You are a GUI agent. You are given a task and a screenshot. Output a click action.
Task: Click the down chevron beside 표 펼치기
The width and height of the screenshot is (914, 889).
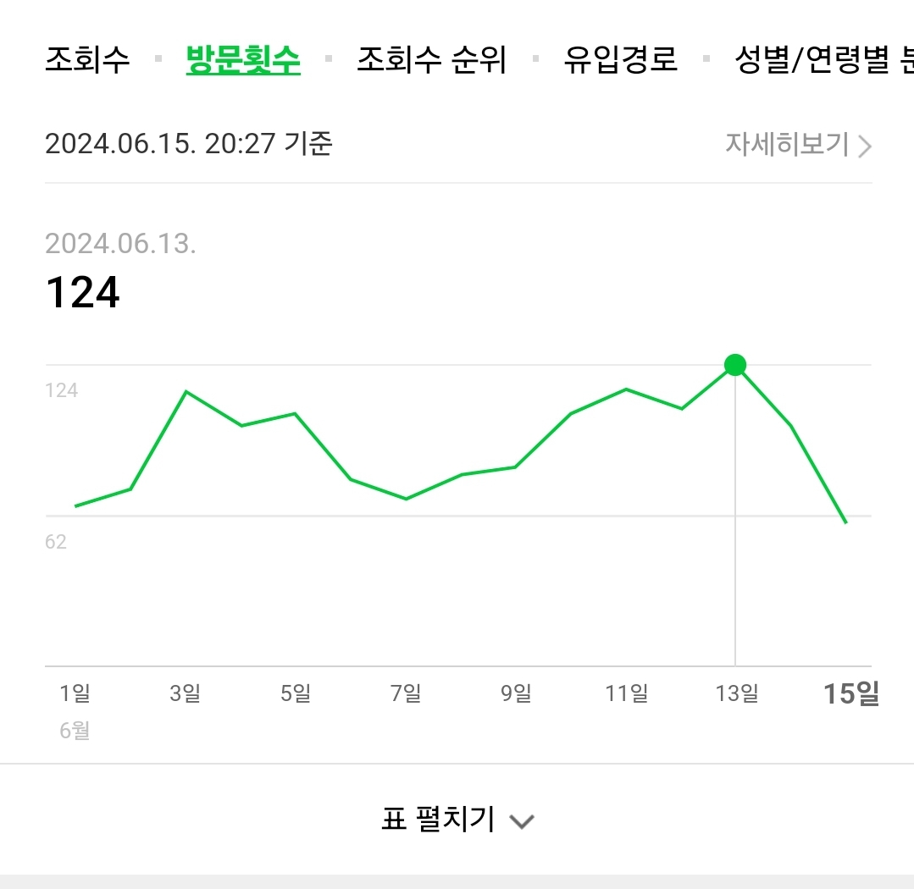click(x=521, y=820)
